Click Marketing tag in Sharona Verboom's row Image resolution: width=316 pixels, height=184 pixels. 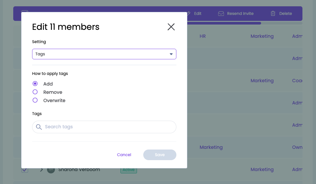coord(262,169)
